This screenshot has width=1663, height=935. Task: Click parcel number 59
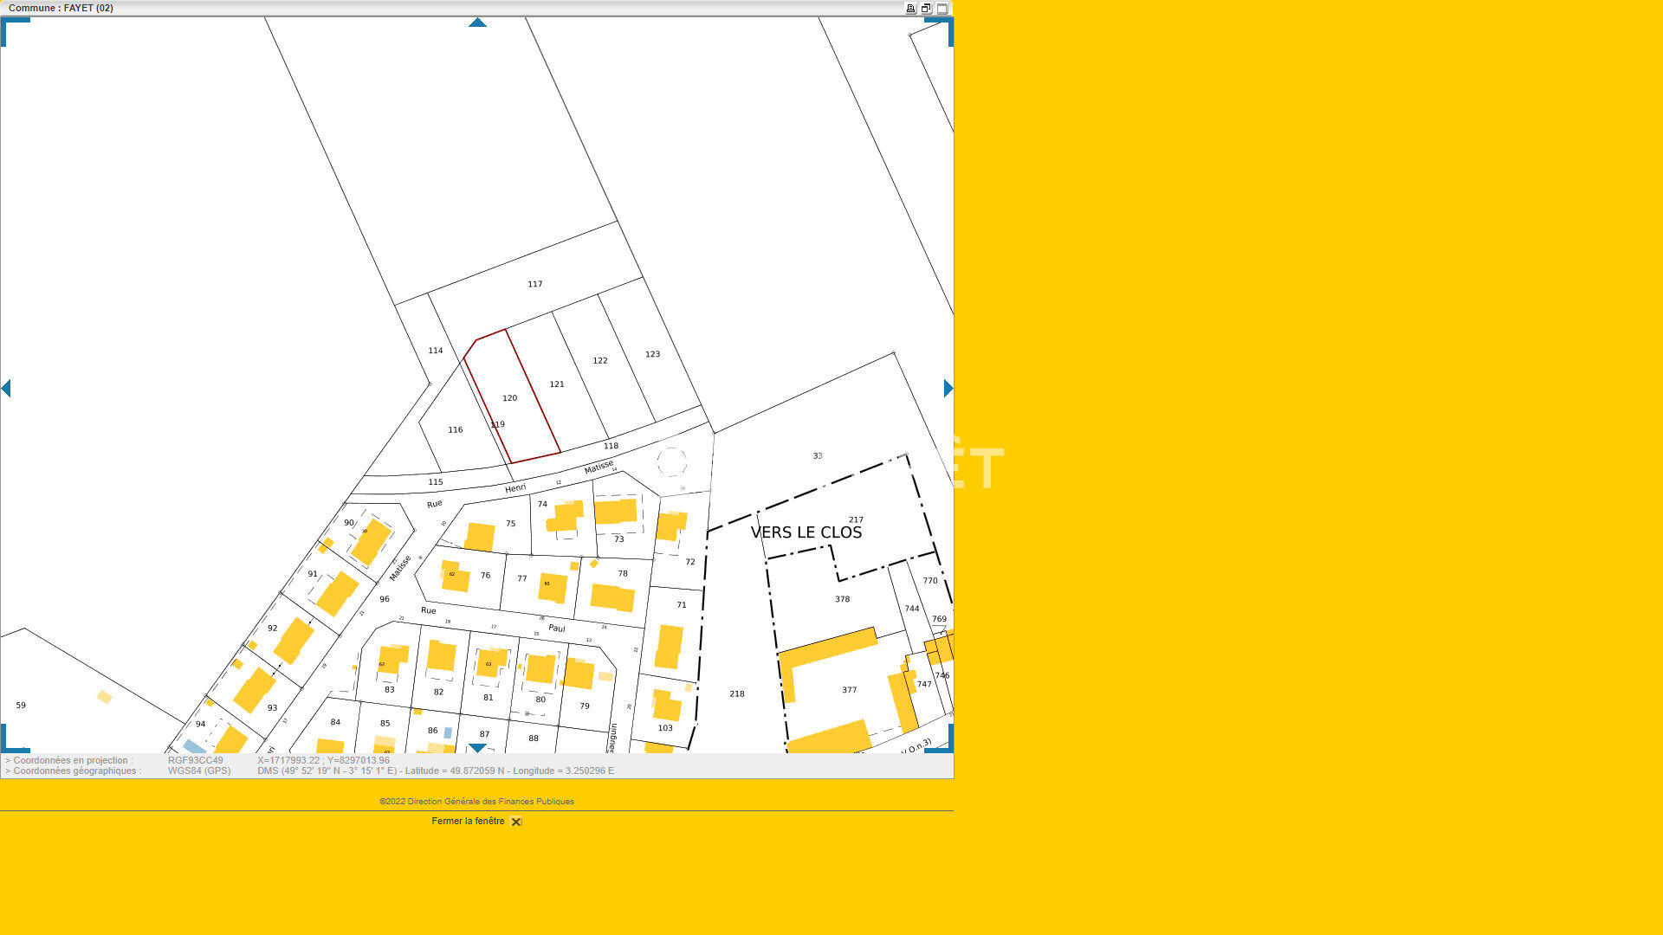point(21,705)
